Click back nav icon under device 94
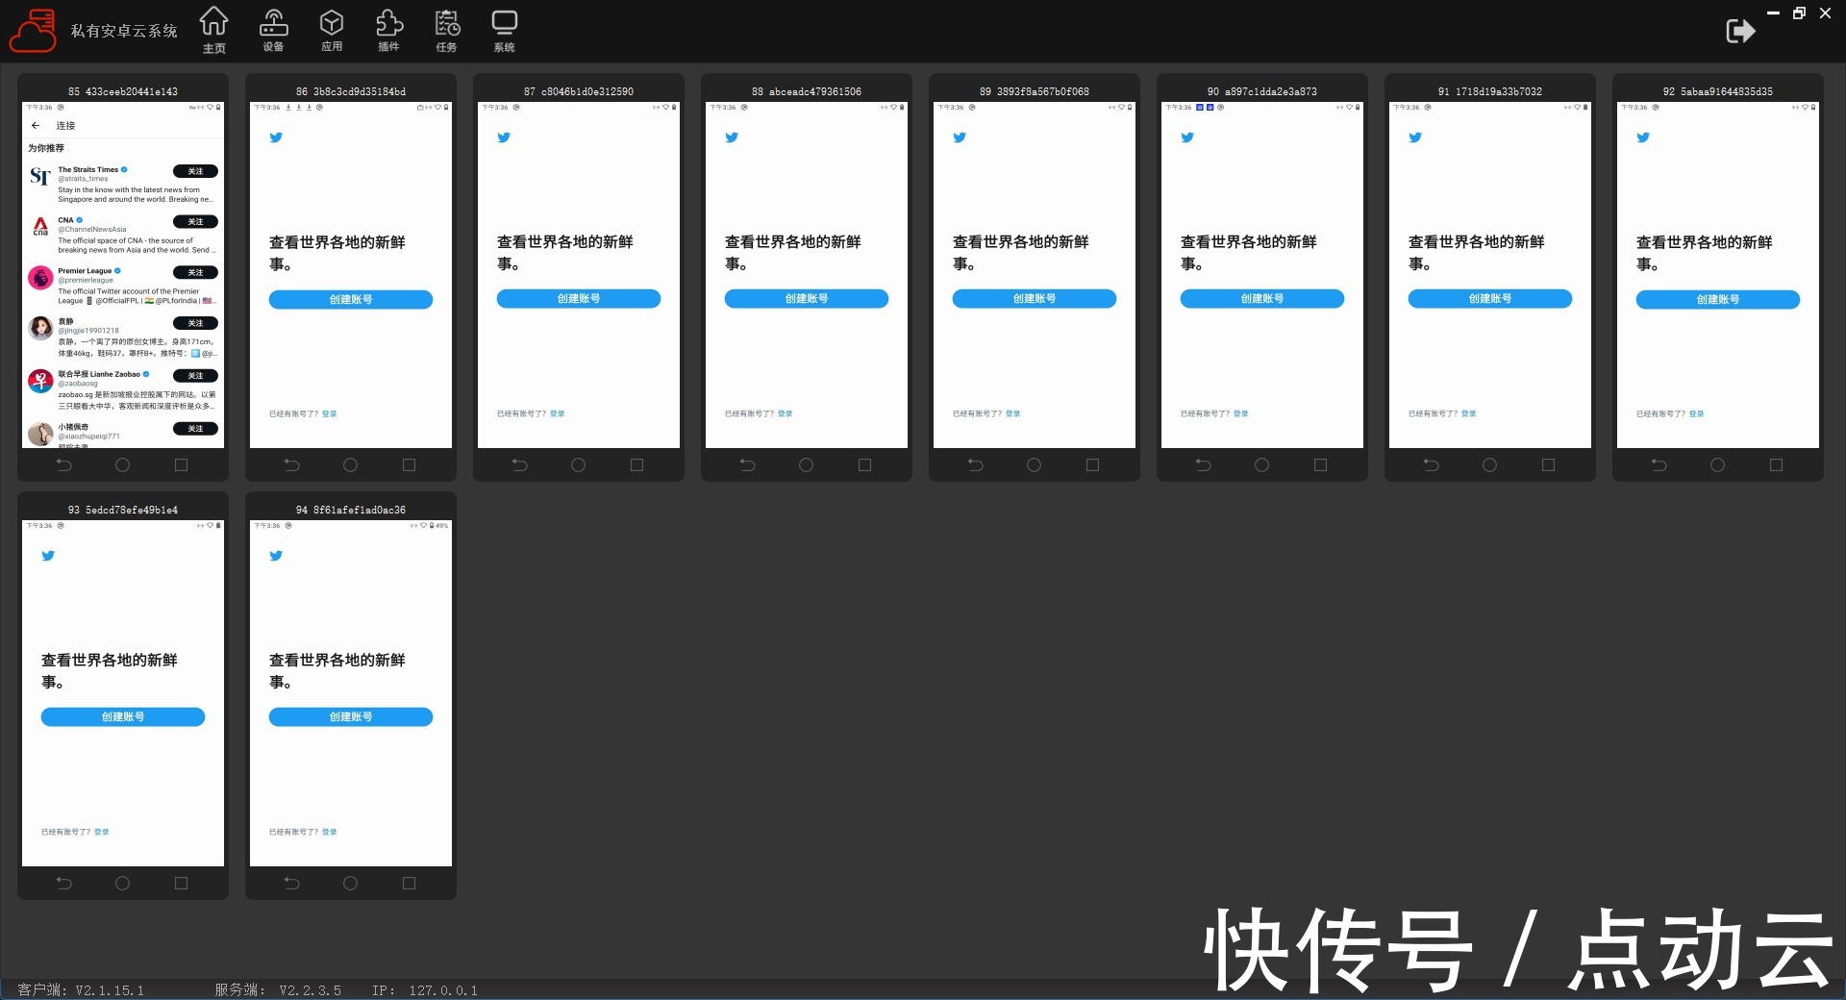1846x1000 pixels. pyautogui.click(x=292, y=884)
